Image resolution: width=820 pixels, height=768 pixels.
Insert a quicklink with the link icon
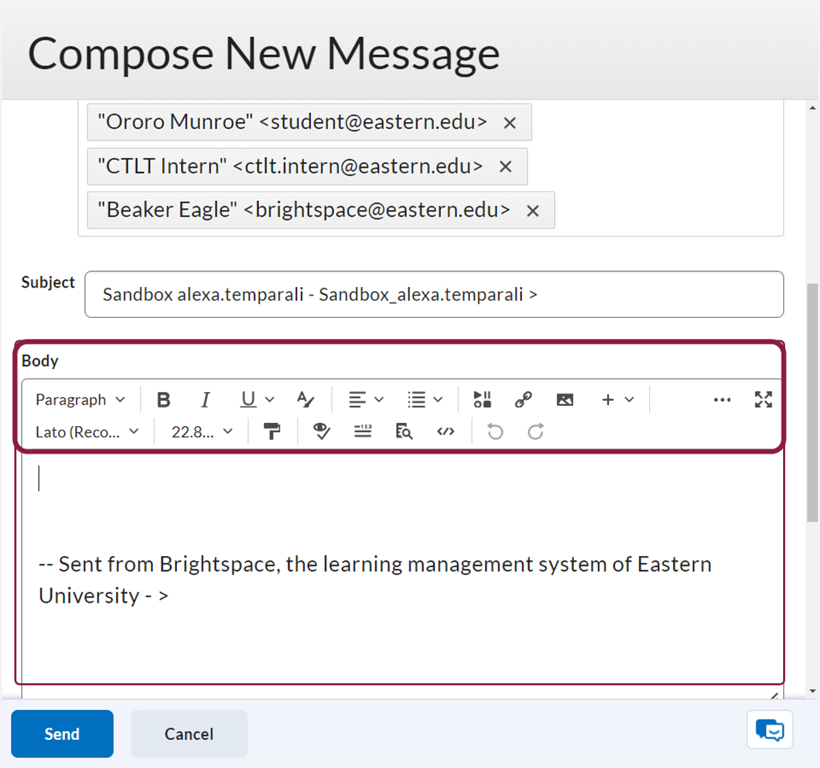click(x=523, y=400)
